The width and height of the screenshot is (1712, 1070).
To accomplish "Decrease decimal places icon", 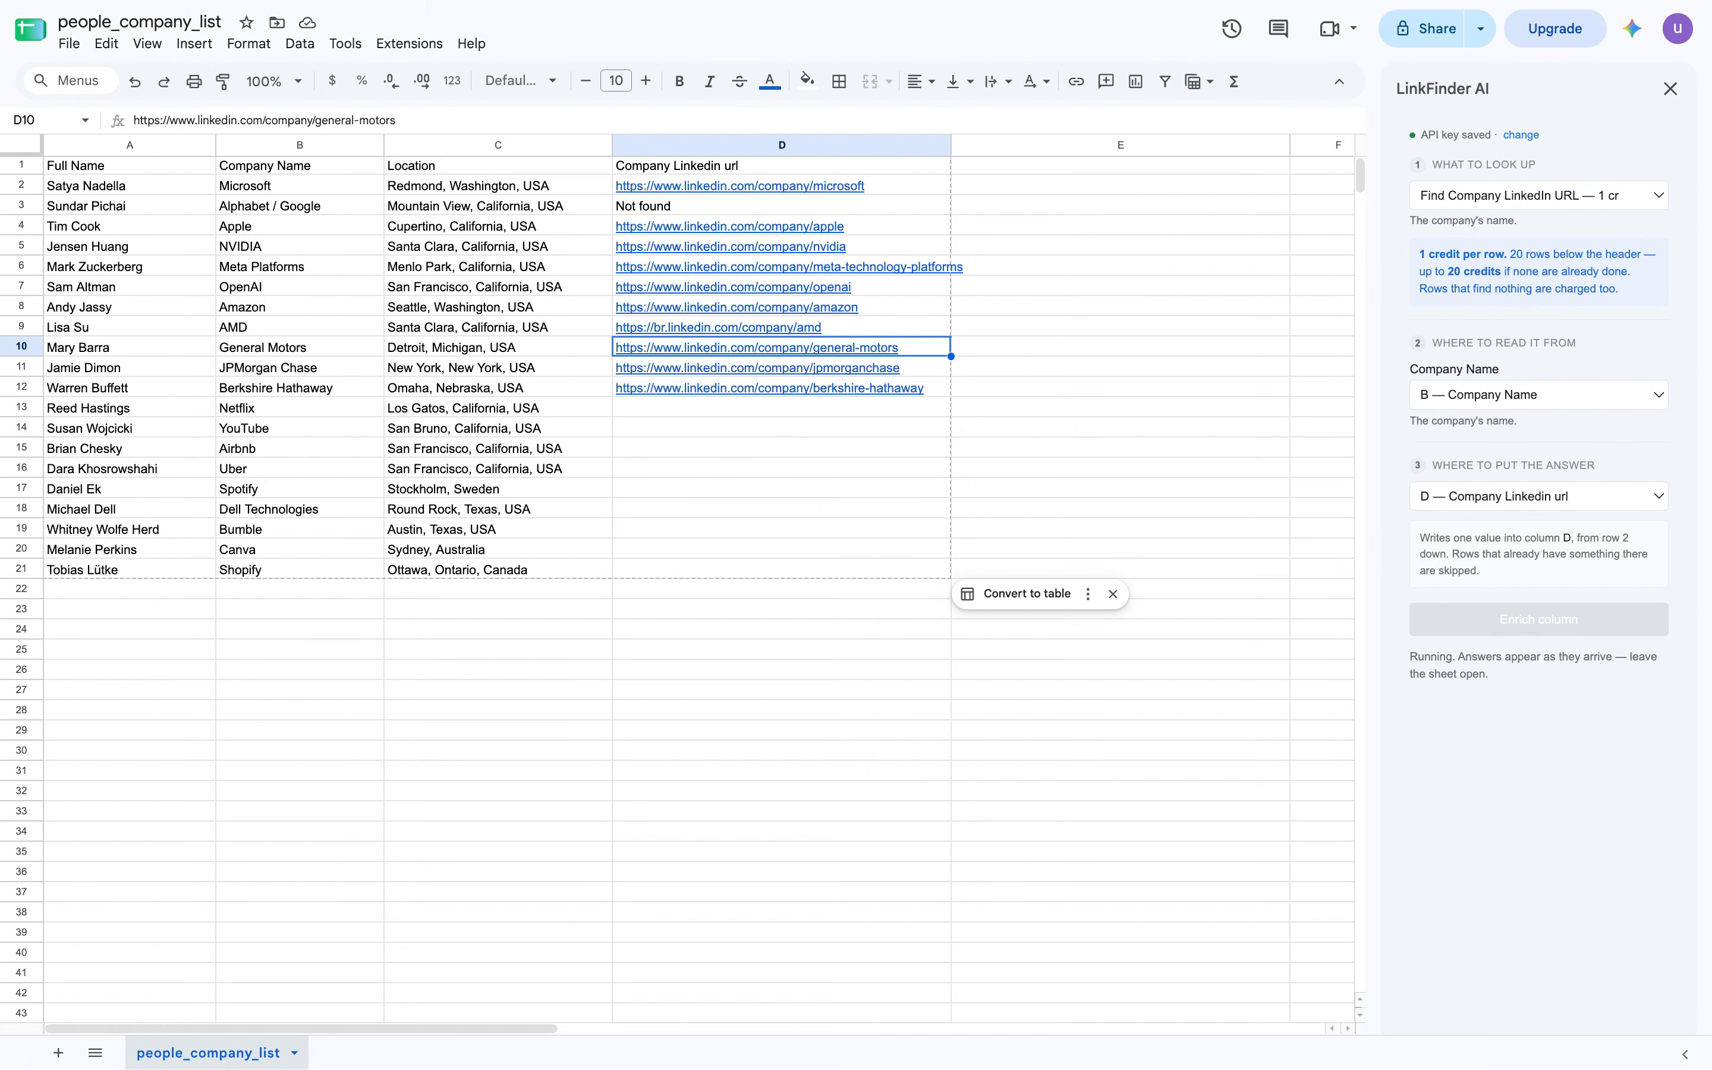I will (391, 81).
